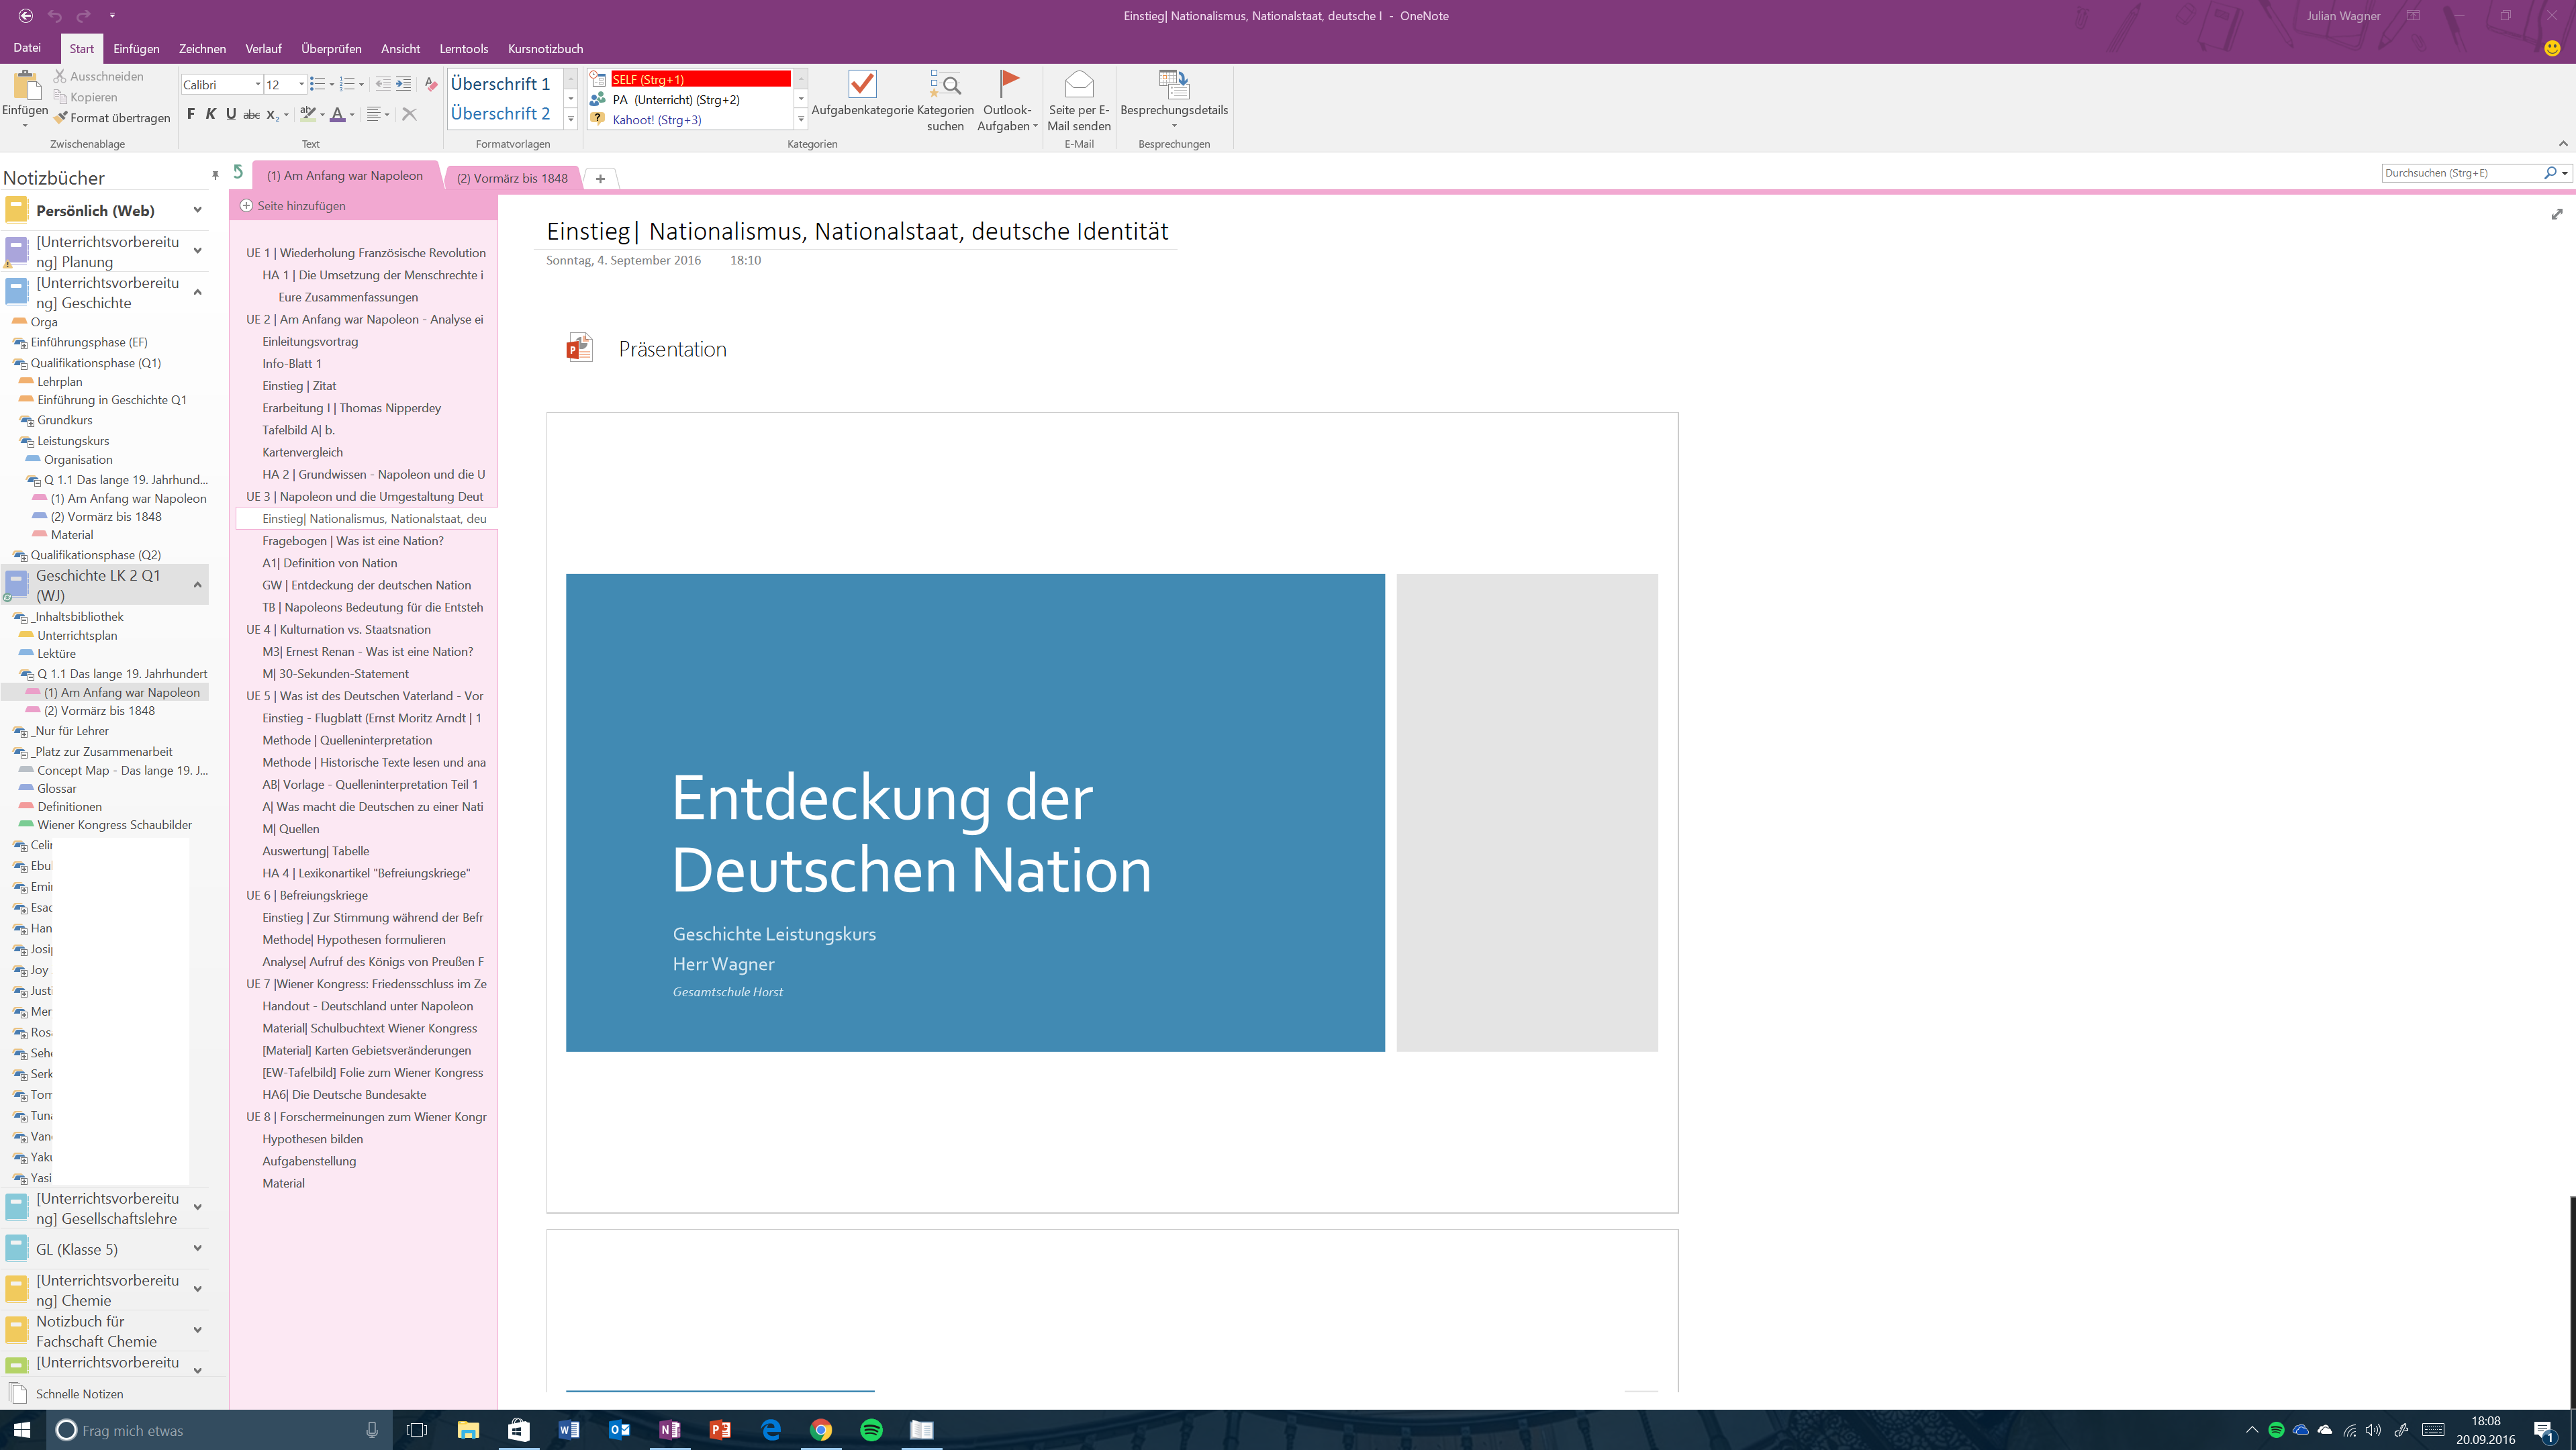Click the Aufgabenkategorie checkmark icon

pyautogui.click(x=861, y=85)
